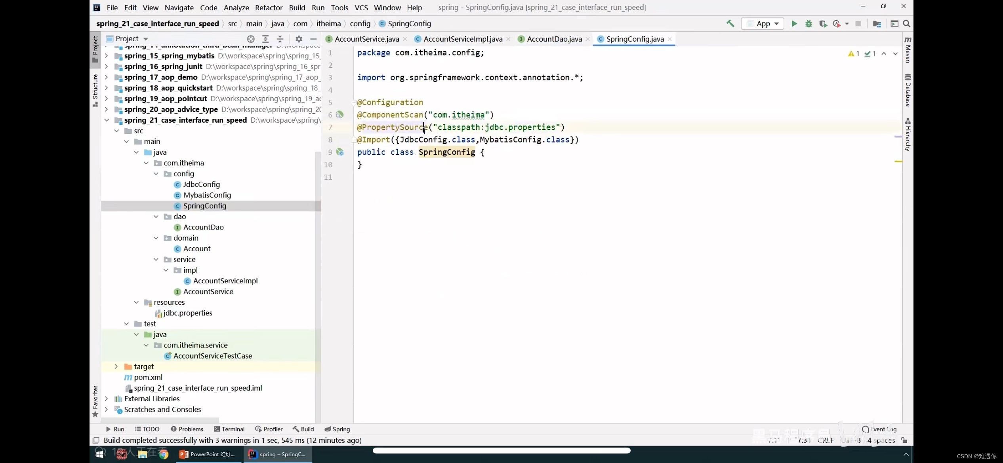Open the Database tool window
This screenshot has height=463, width=1003.
(x=908, y=90)
